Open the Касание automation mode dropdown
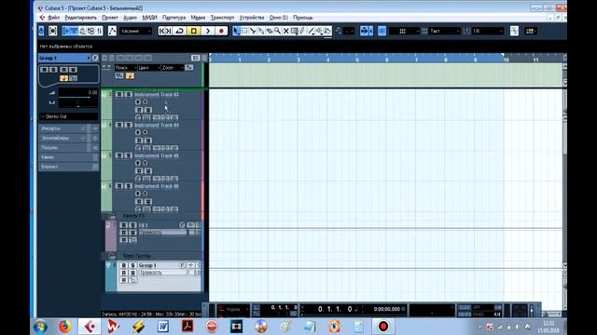The image size is (597, 335). (136, 31)
